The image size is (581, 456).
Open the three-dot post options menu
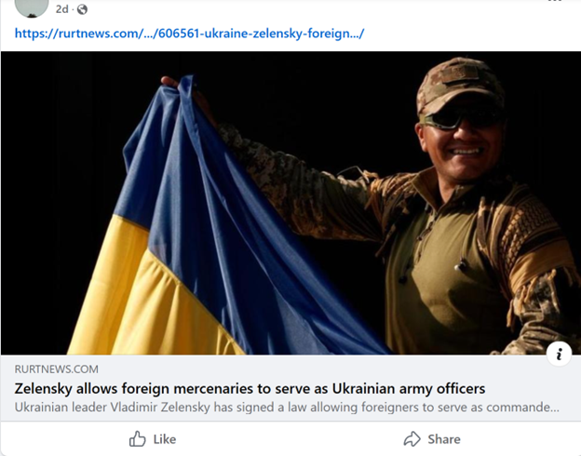click(x=555, y=1)
